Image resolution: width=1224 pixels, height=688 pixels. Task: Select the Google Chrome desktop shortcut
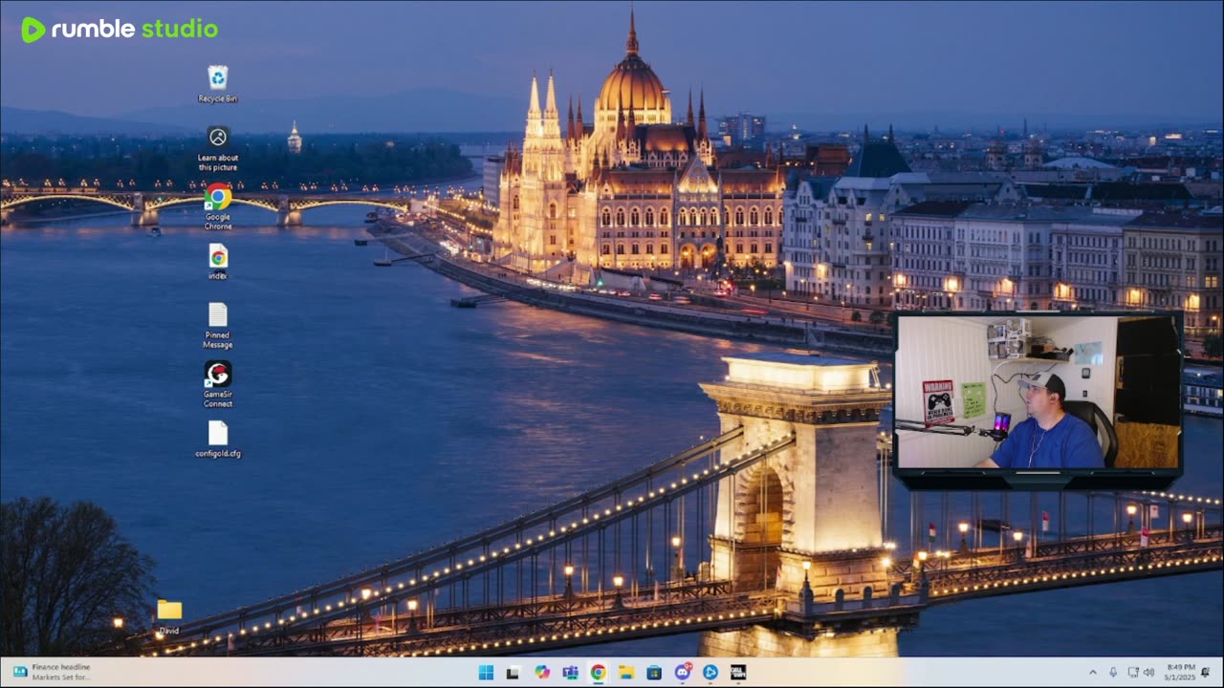click(x=218, y=199)
